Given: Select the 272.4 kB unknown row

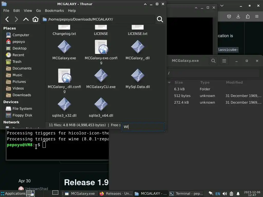Looking at the screenshot, I should tap(215, 103).
